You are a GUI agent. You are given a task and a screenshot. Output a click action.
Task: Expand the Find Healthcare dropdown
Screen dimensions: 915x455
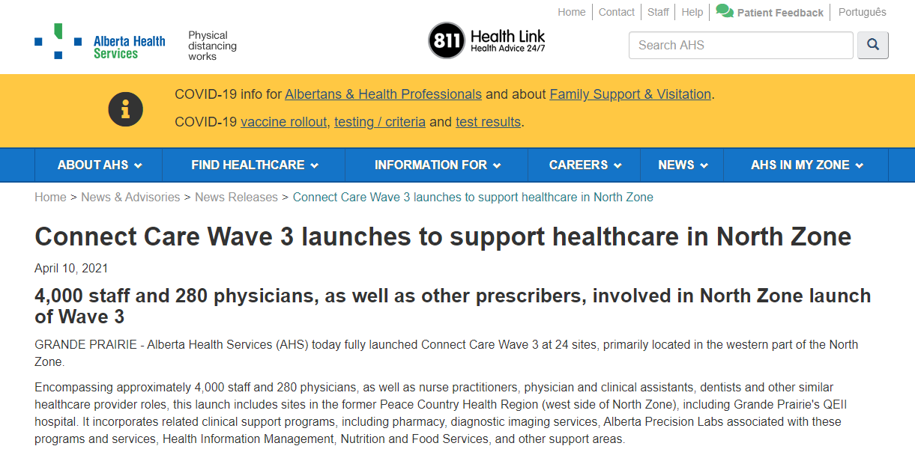[x=254, y=165]
